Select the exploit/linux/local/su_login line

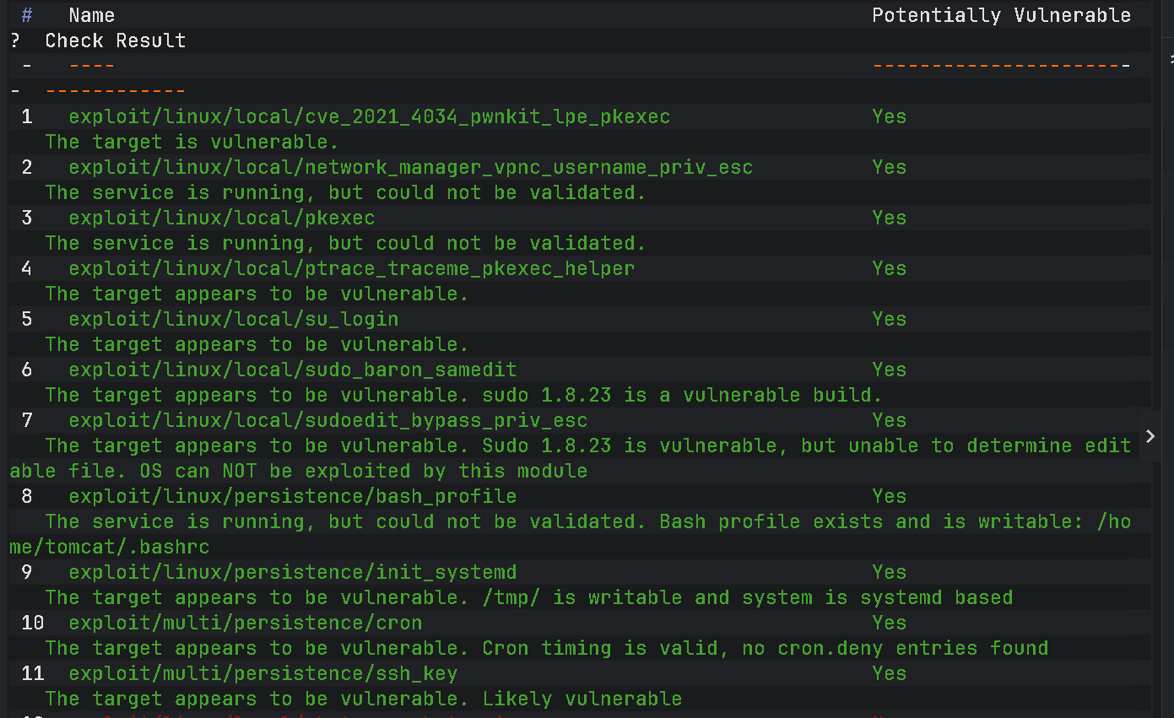pyautogui.click(x=234, y=319)
